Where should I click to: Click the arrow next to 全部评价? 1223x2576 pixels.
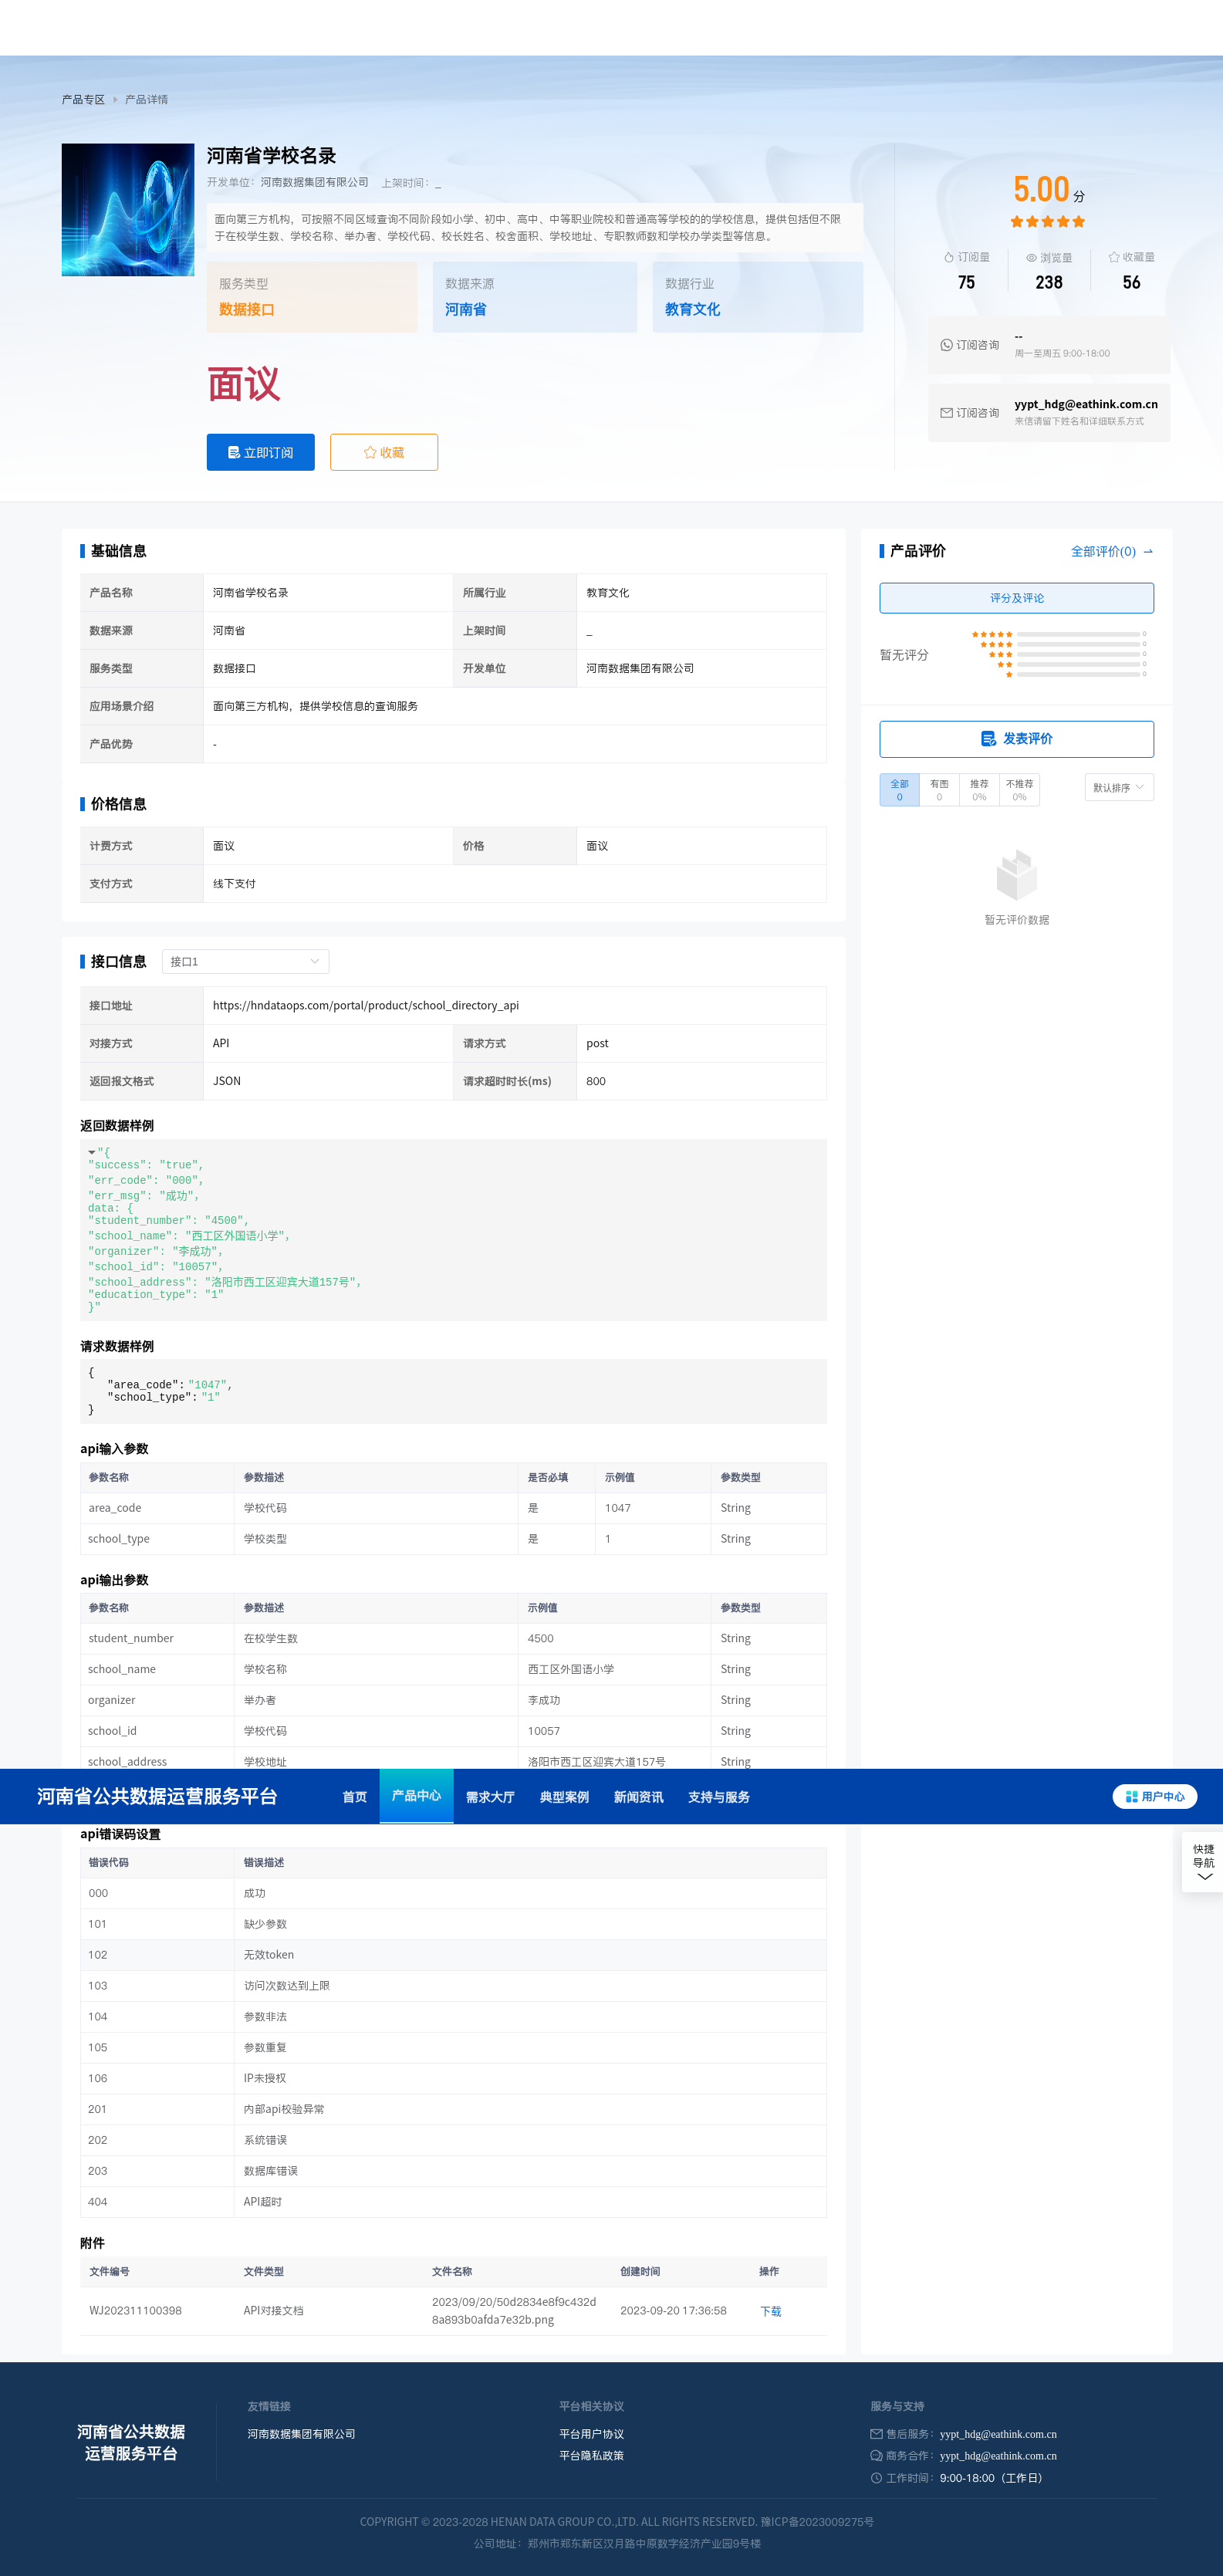(x=1148, y=551)
